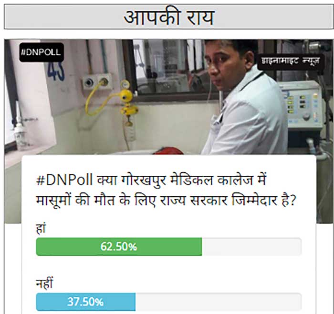334x314 pixels.
Task: Click the empty grey part of नहीं bar
Action: coord(219,302)
